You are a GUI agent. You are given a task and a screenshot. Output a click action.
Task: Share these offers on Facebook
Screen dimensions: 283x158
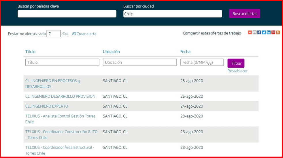(259, 32)
